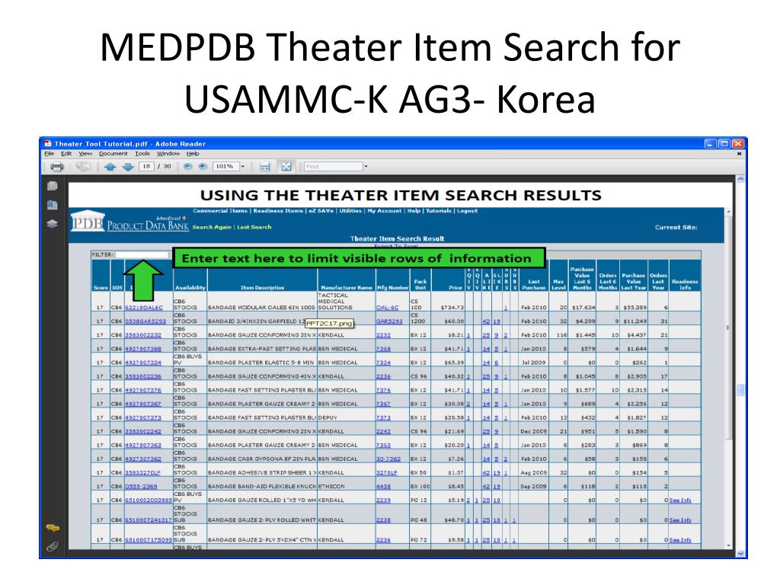Open the Find options dropdown arrow
The height and width of the screenshot is (585, 780).
click(x=366, y=167)
